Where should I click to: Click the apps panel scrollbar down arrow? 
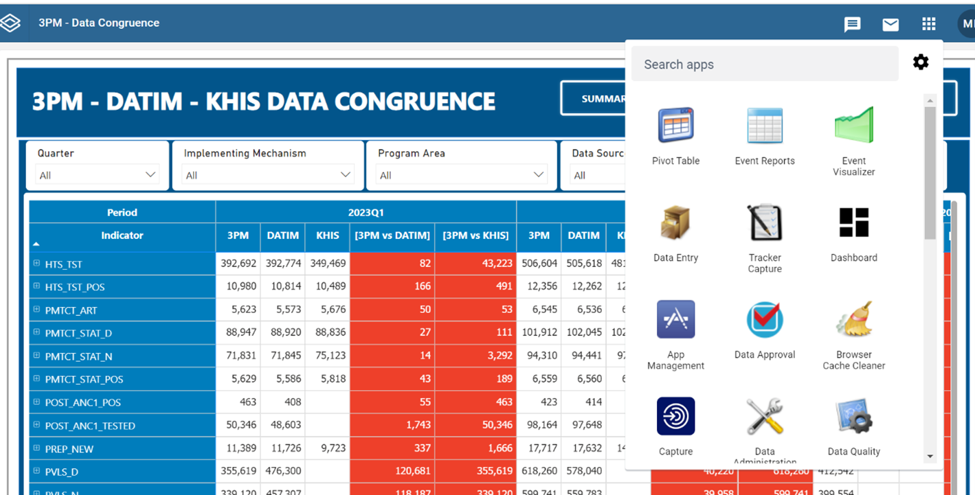[x=930, y=456]
